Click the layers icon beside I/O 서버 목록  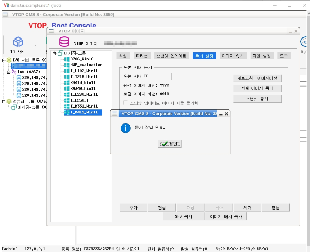pos(9,60)
